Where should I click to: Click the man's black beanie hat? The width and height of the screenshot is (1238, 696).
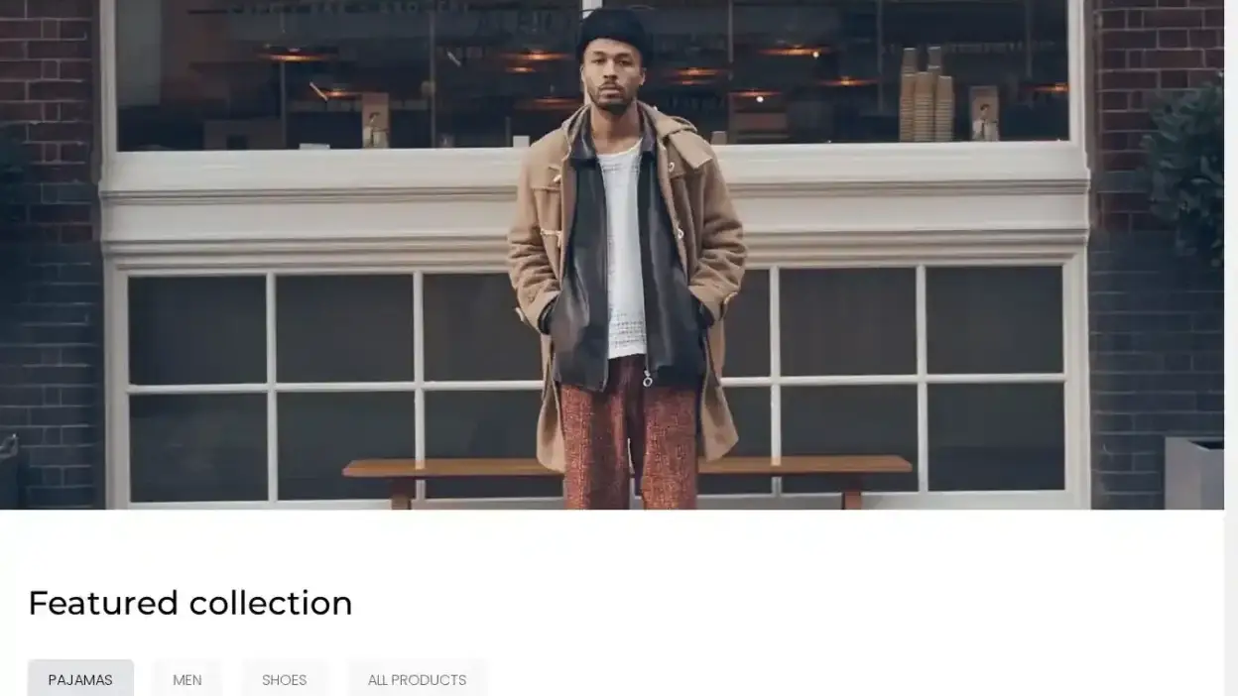click(x=614, y=33)
